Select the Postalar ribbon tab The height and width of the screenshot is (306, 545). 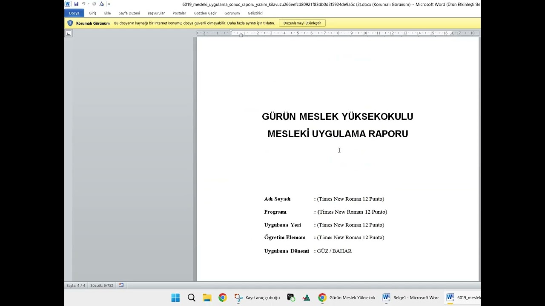[179, 13]
